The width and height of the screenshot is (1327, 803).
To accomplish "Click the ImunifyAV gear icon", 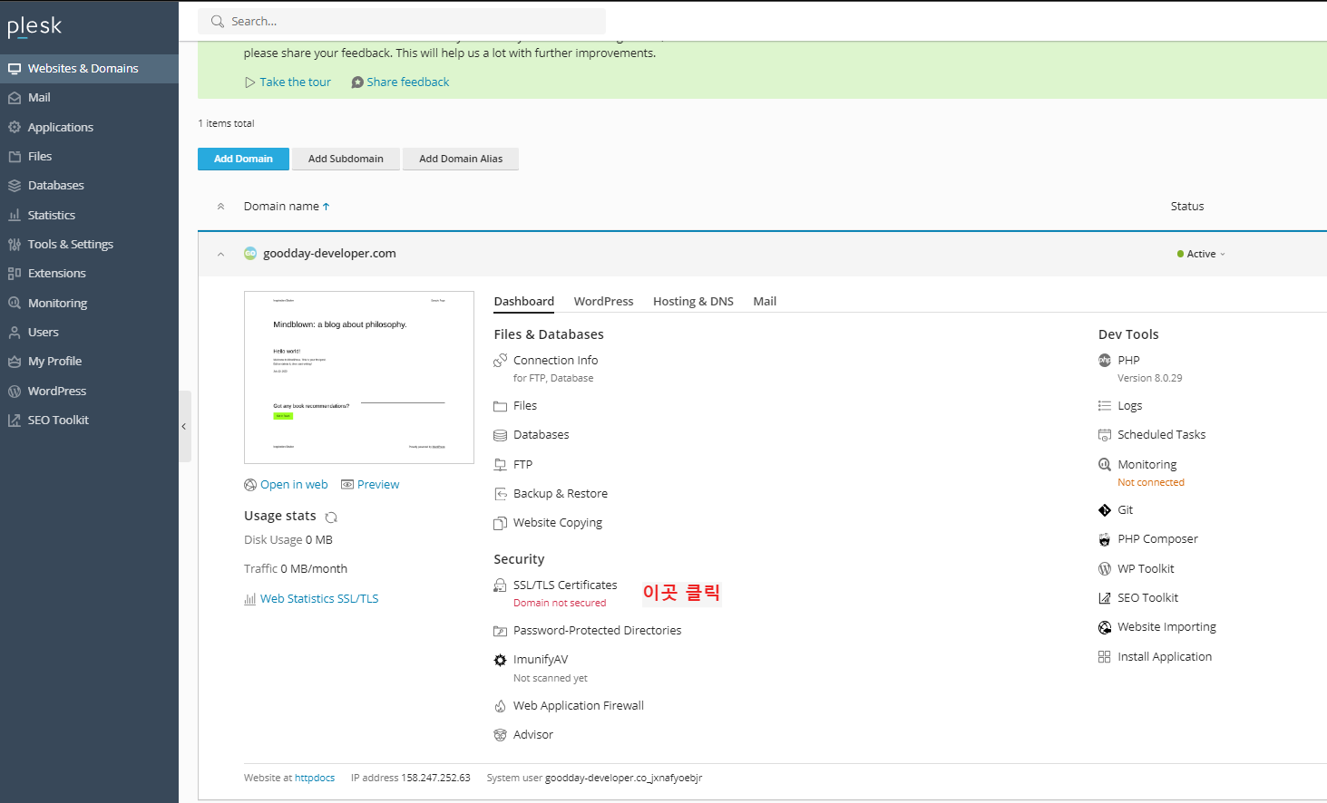I will coord(500,660).
